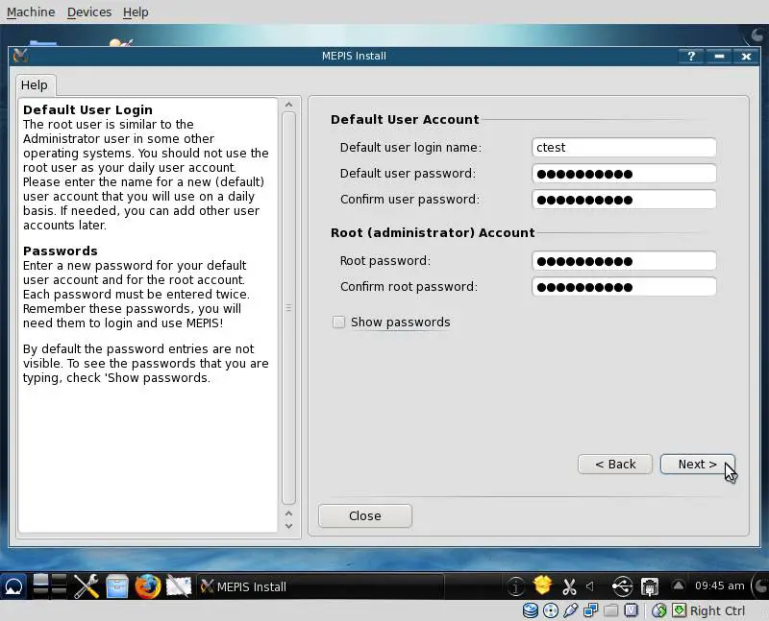Click the desktop cashew in the top corner
Image resolution: width=769 pixels, height=621 pixels.
coord(759,35)
